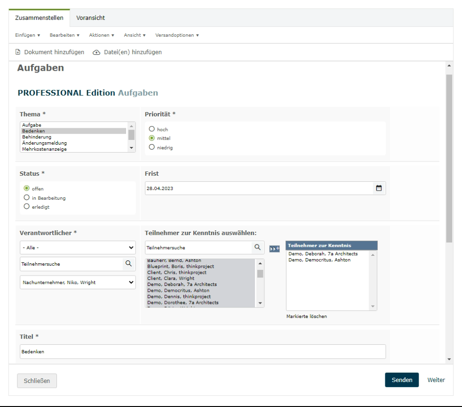This screenshot has width=462, height=407.
Task: Click main form scrollbar up arrow
Action: tap(449, 65)
